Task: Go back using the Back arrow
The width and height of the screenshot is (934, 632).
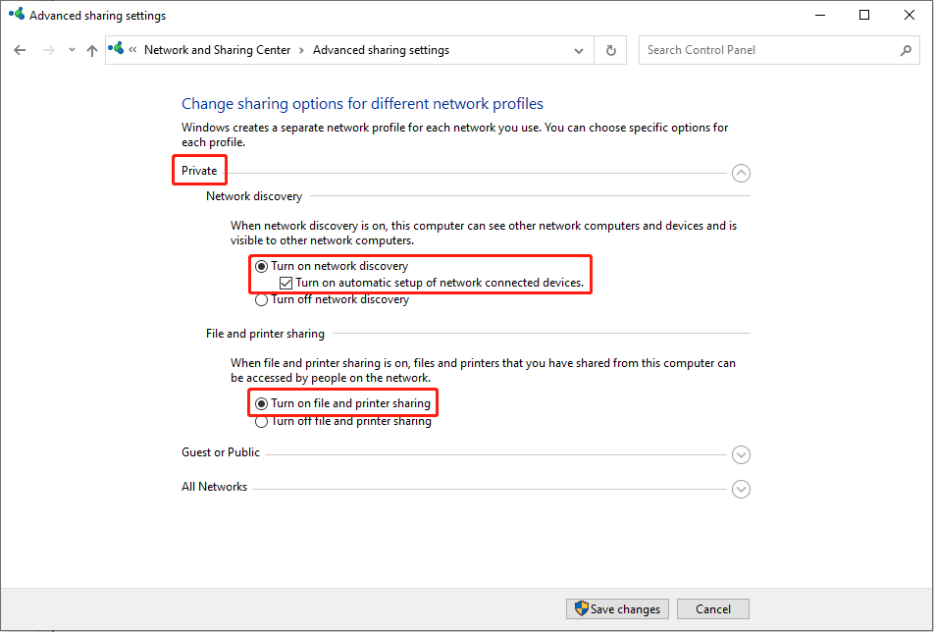Action: click(x=20, y=50)
